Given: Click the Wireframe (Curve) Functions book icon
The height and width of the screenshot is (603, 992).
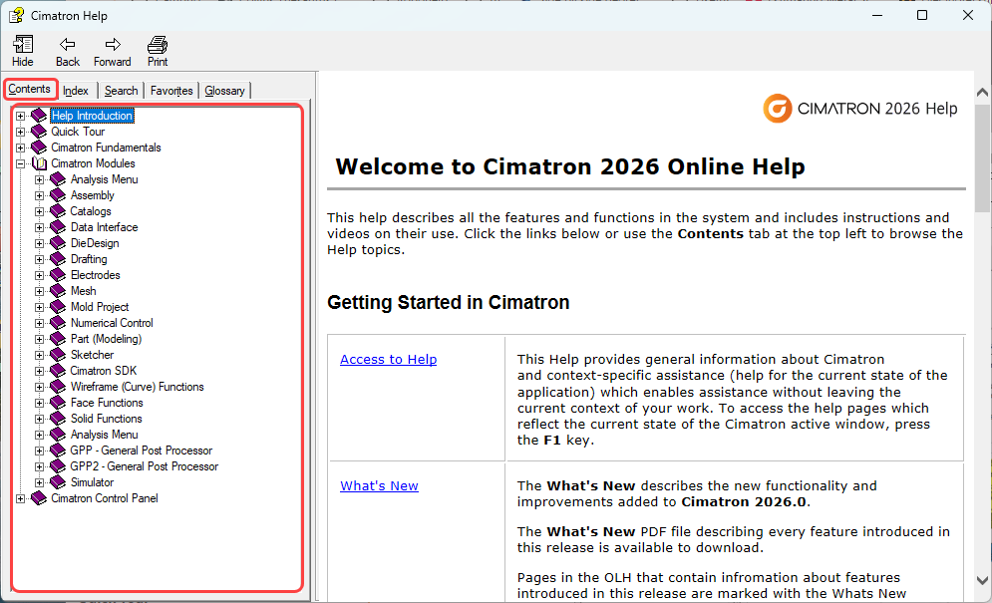Looking at the screenshot, I should tap(58, 387).
